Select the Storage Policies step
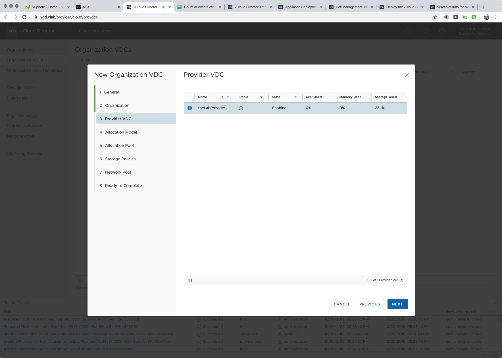Viewport: 502px width, 358px height. pos(120,159)
